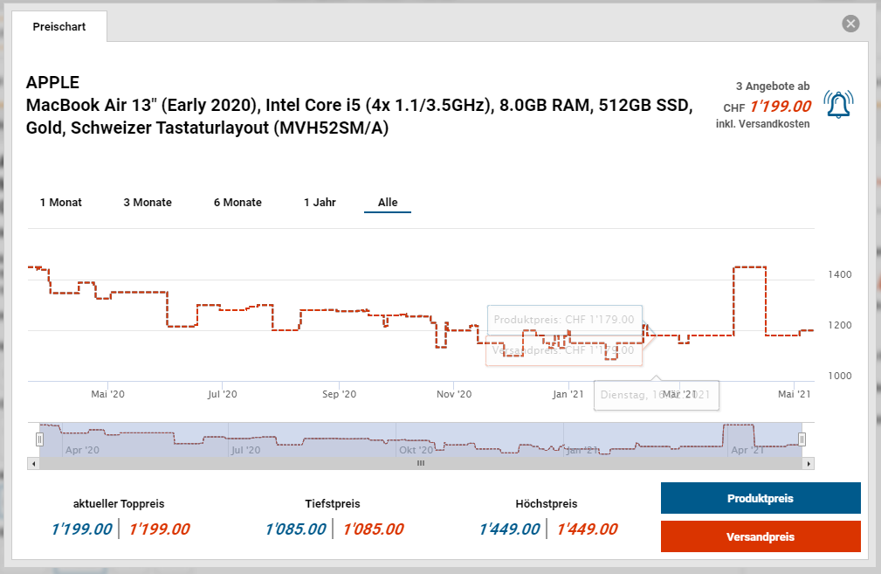This screenshot has height=574, width=881.
Task: Toggle the red Versandpreis series button
Action: coord(761,536)
